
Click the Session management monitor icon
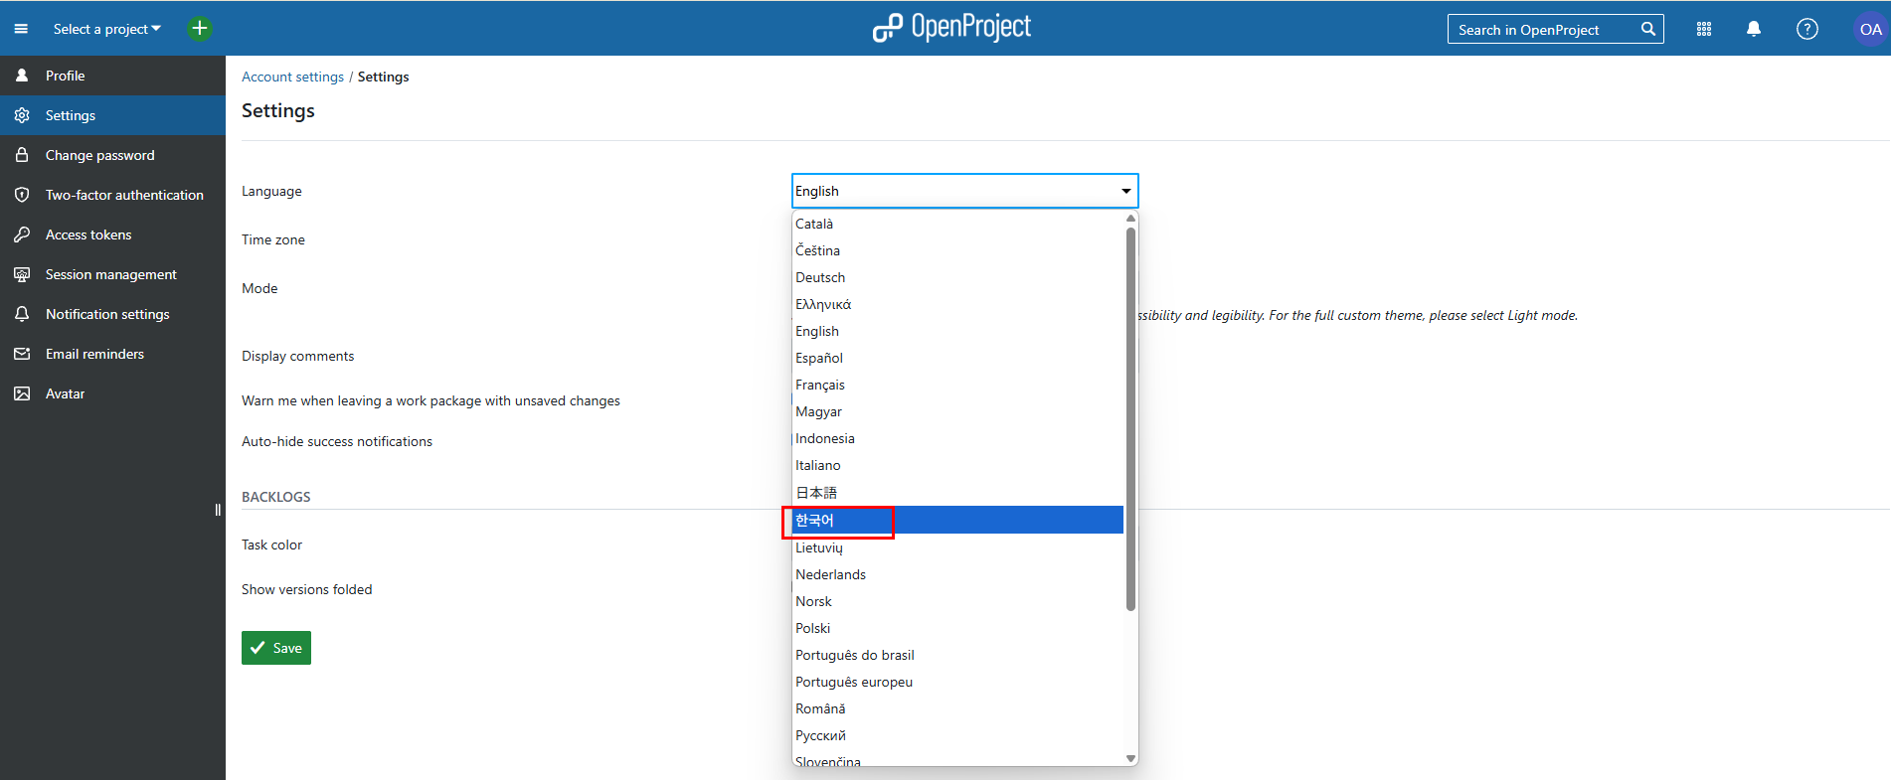(22, 274)
